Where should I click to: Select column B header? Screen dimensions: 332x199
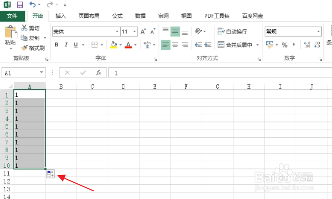pos(61,87)
